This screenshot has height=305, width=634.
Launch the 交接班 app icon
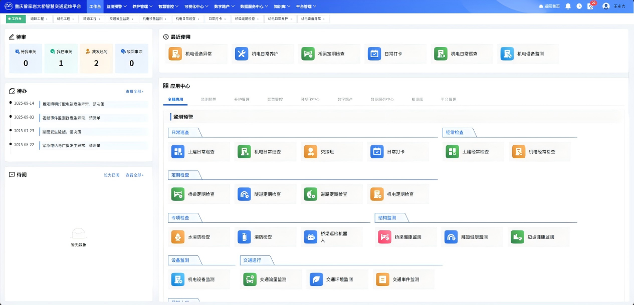click(331, 151)
